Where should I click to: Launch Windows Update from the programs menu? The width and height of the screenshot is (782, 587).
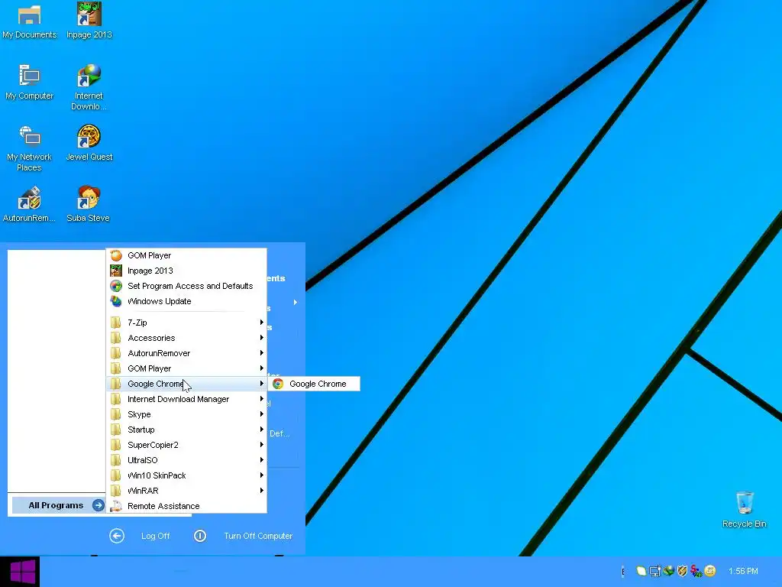coord(186,301)
